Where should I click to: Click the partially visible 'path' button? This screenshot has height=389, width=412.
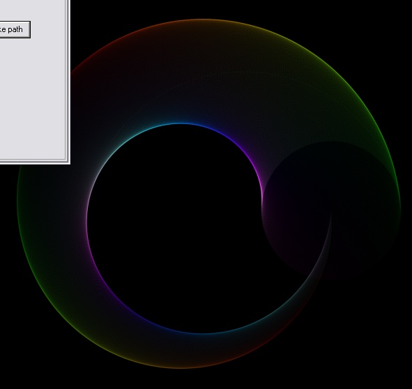point(15,29)
